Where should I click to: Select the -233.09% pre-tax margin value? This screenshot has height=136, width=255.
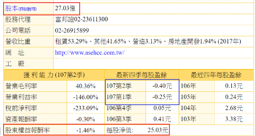click(86, 108)
